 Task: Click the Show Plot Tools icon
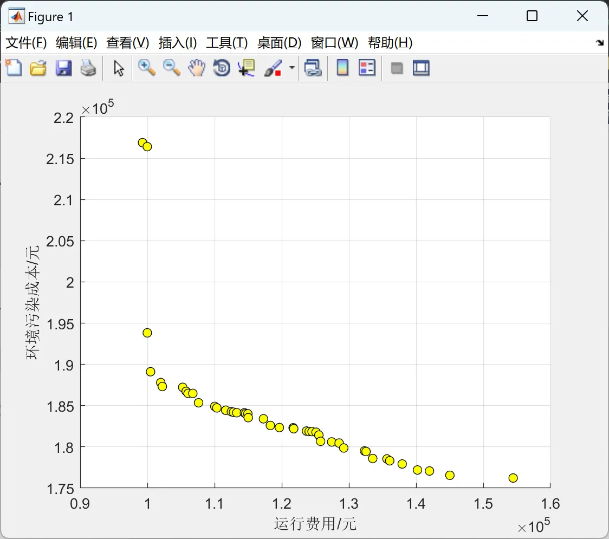coord(421,68)
